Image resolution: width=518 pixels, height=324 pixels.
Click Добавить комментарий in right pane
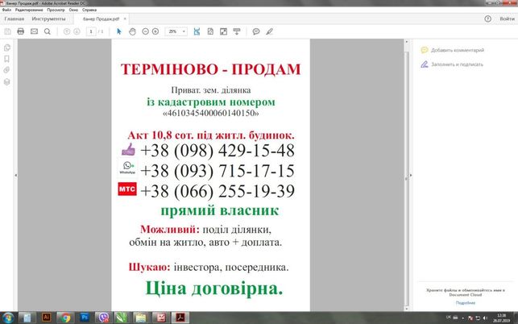(x=458, y=50)
